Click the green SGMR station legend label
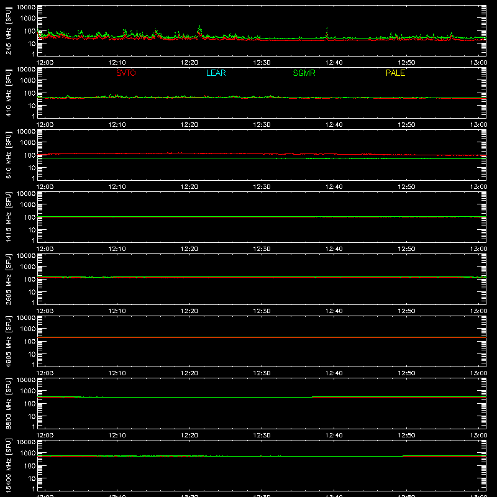This screenshot has width=497, height=497. [x=304, y=73]
